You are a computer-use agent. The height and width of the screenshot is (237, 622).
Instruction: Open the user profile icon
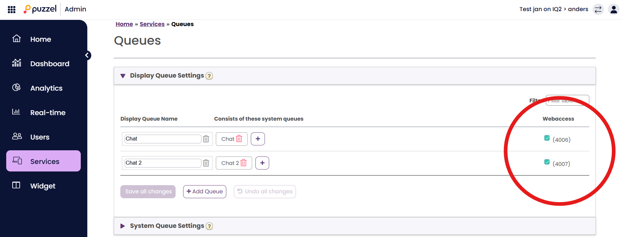613,9
